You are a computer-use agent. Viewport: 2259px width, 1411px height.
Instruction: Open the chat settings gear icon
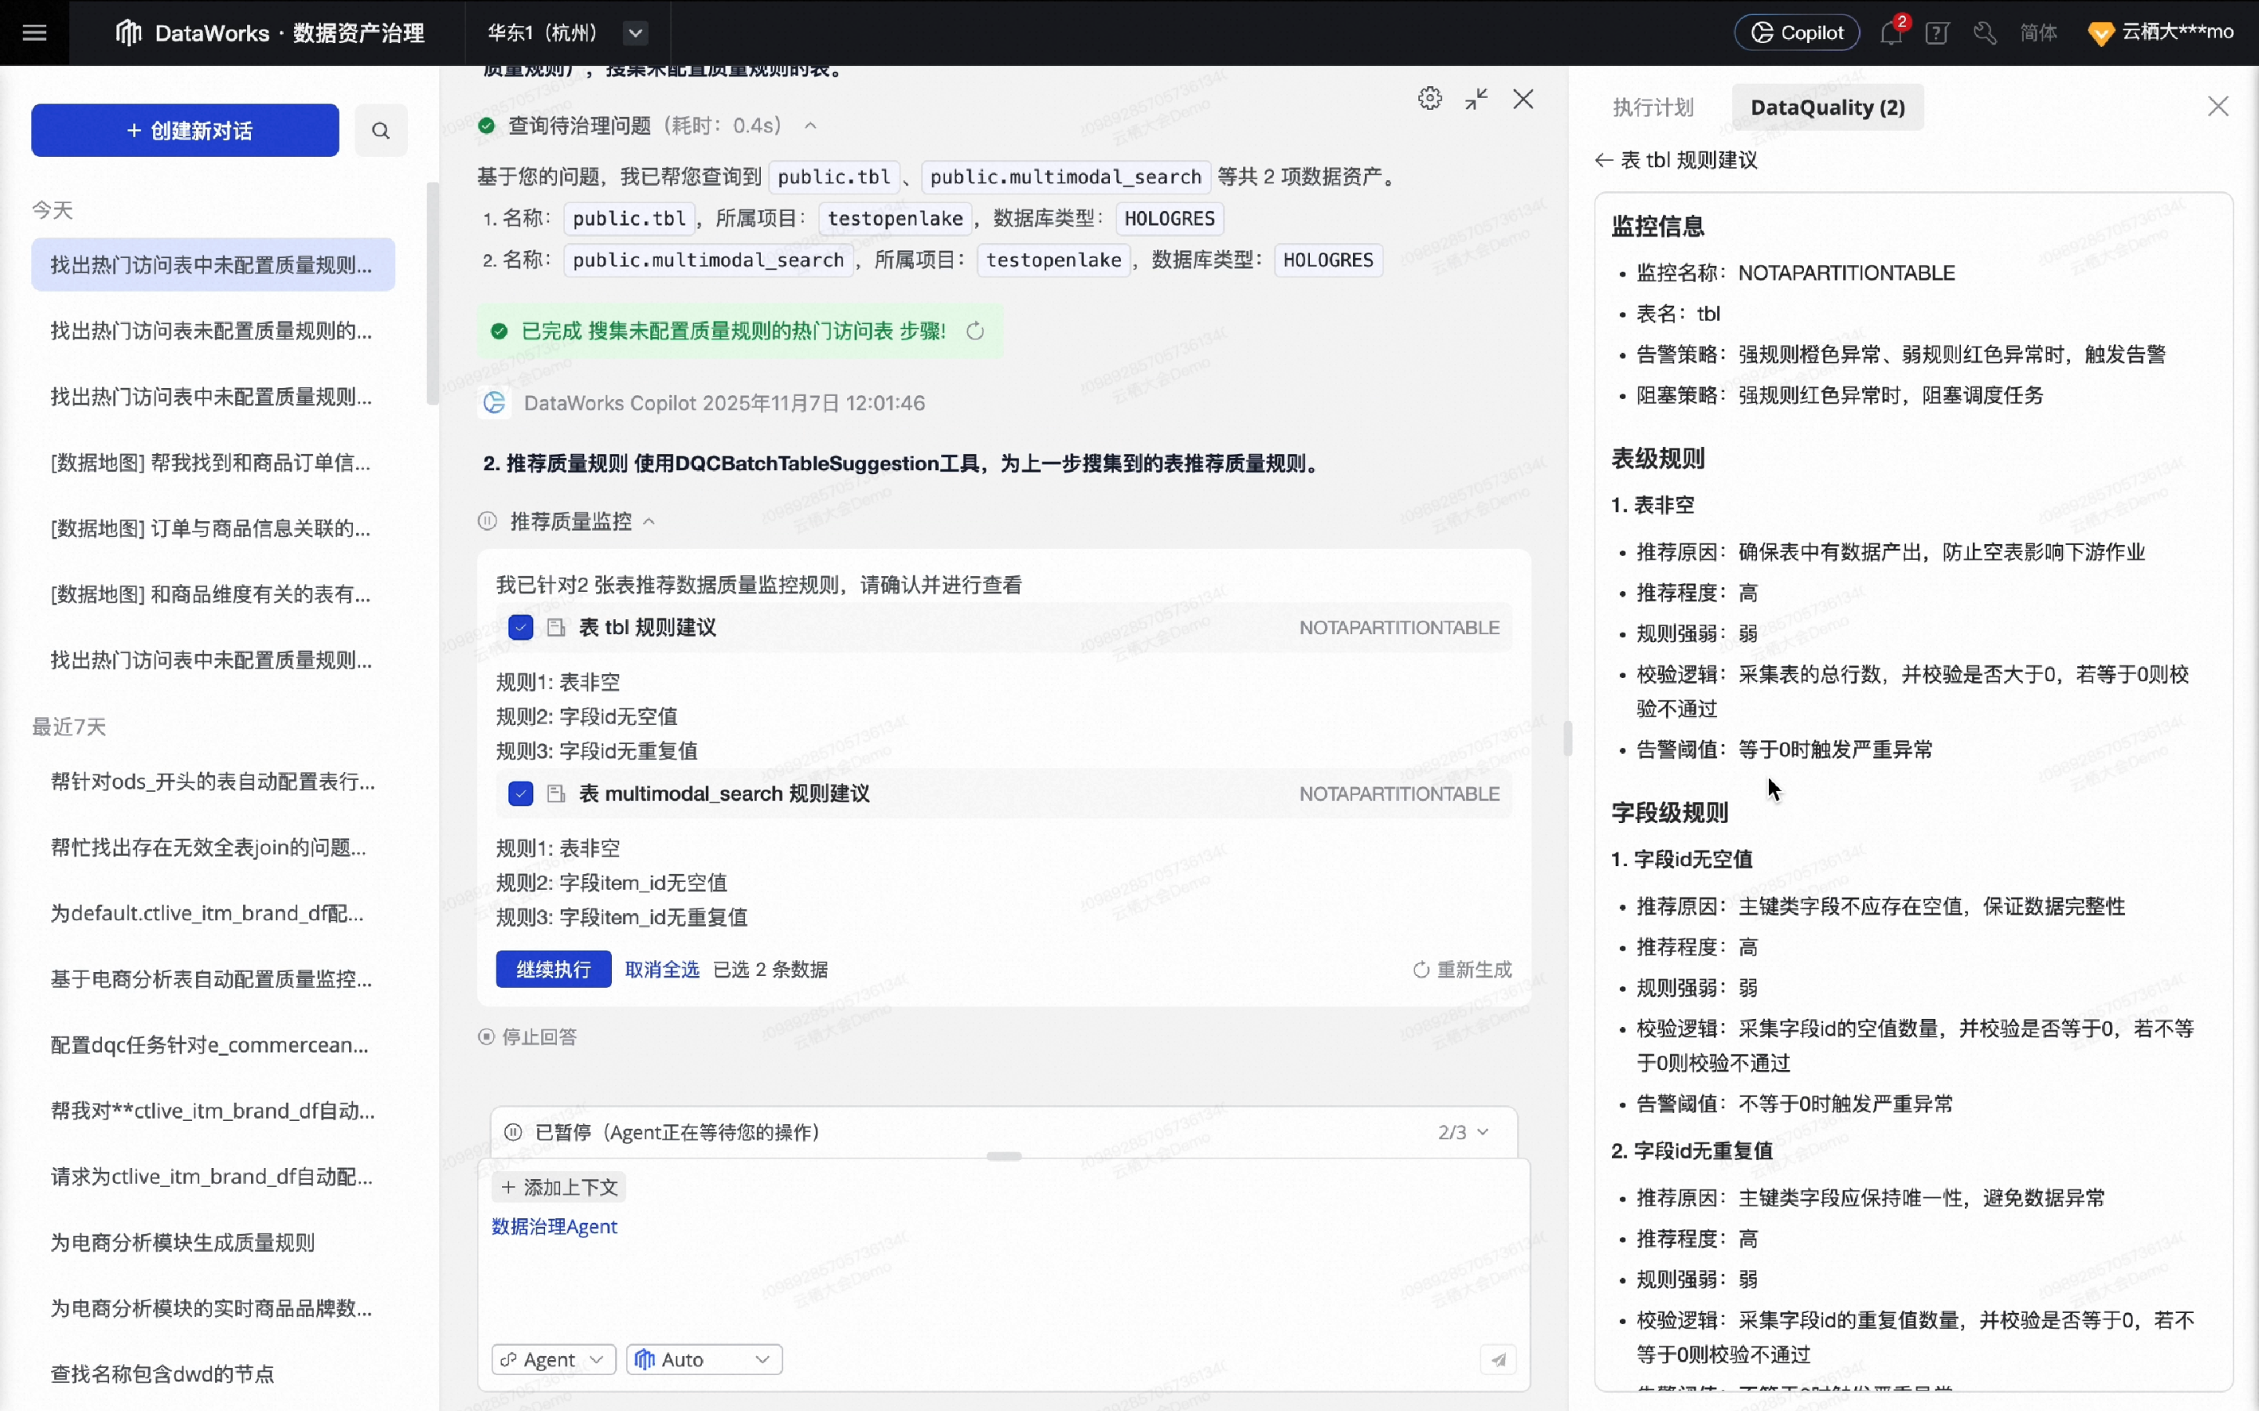tap(1429, 98)
